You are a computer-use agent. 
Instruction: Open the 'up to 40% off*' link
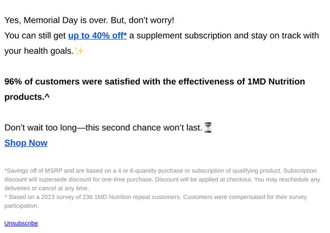point(97,36)
